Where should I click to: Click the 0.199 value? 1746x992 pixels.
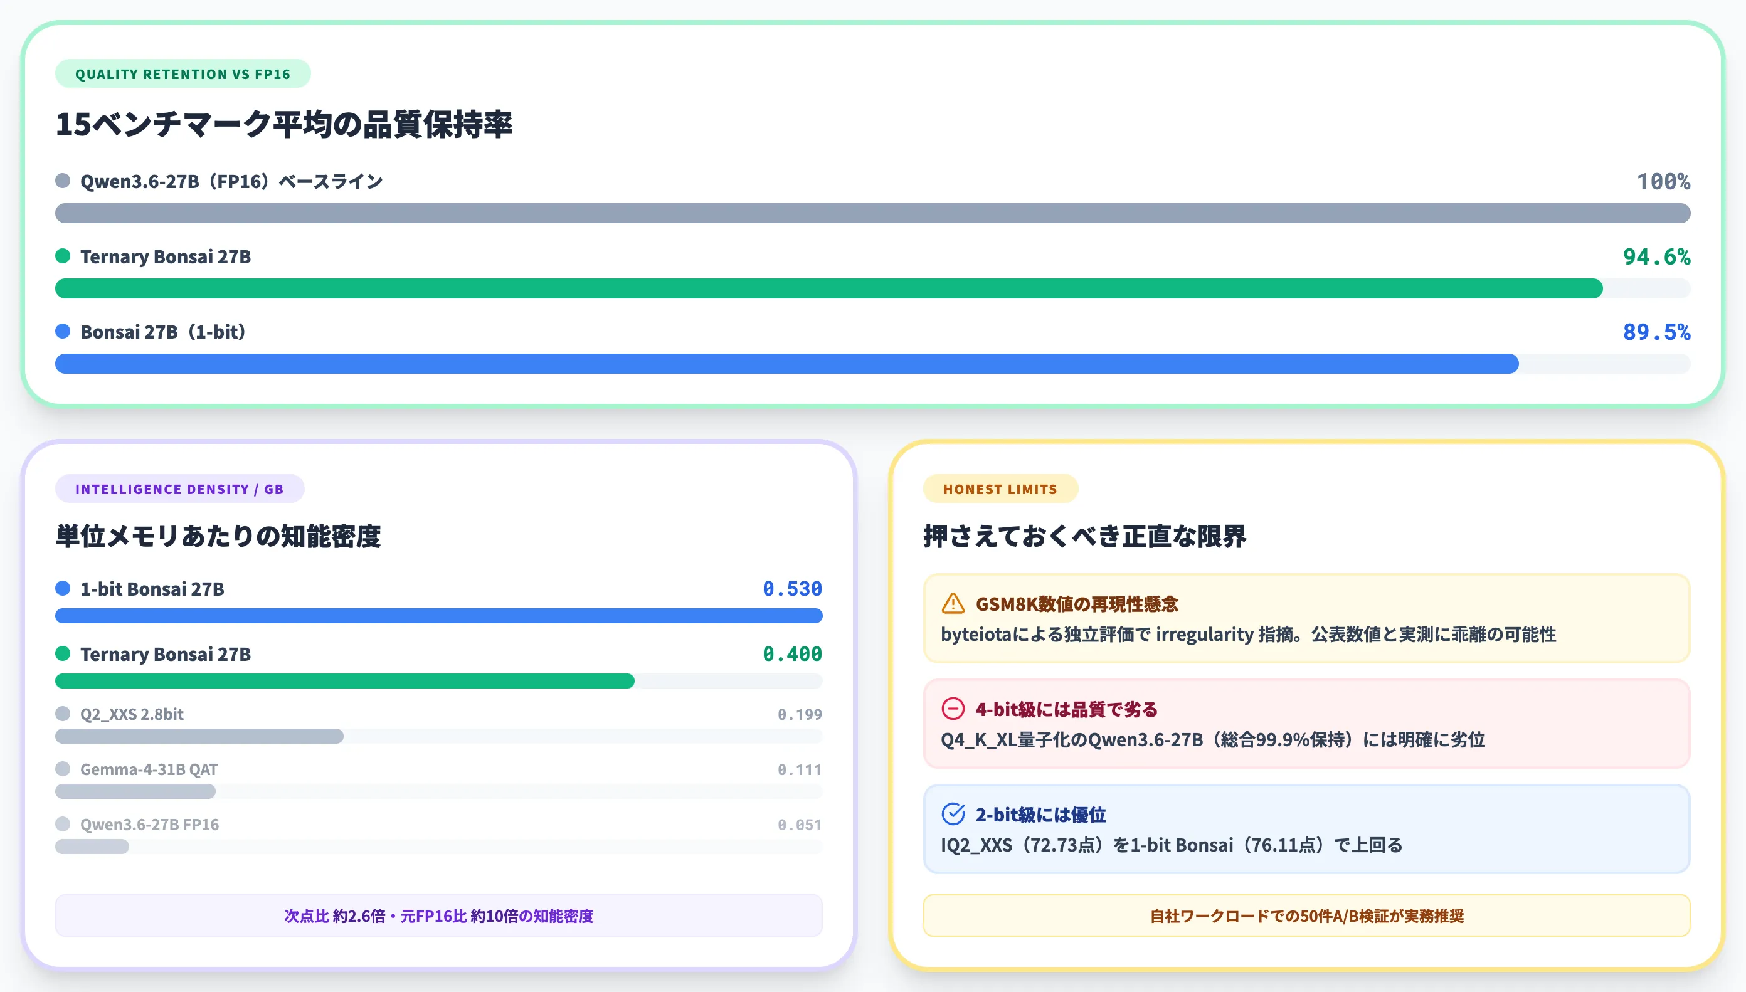pos(800,714)
